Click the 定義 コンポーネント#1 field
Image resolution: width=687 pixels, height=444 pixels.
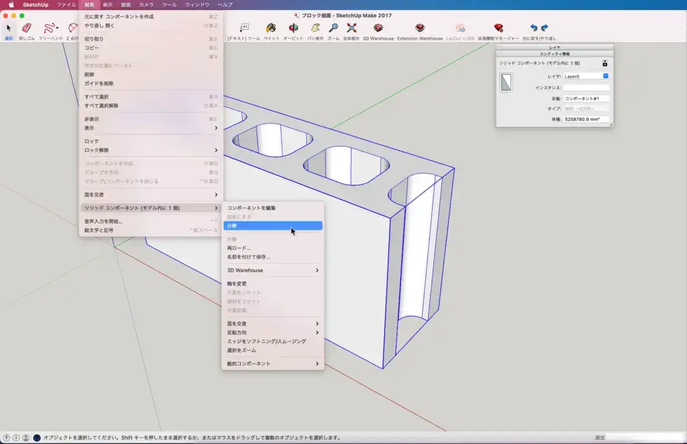[x=586, y=98]
